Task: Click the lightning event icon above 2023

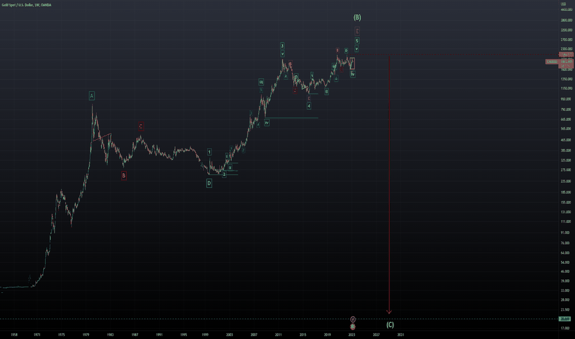Action: [x=353, y=319]
